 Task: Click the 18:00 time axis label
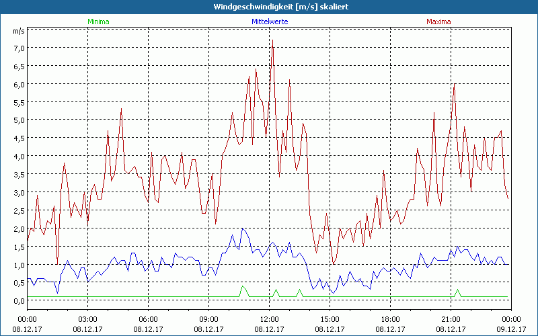click(x=390, y=319)
